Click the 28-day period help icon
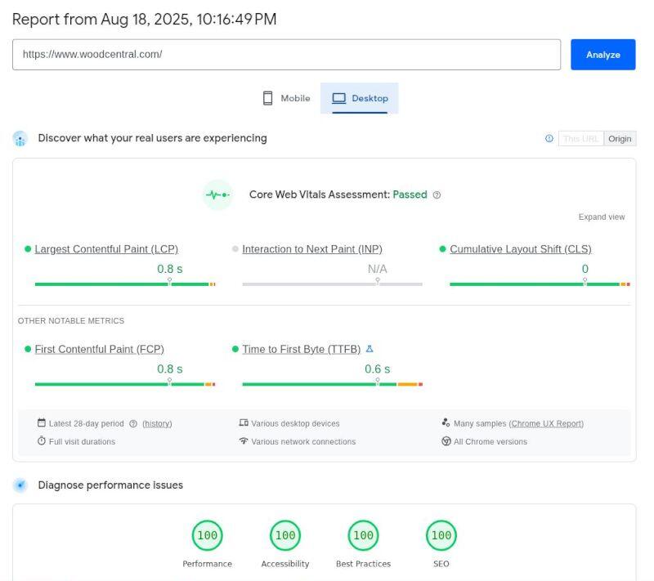Viewport: 654px width, 581px height. (133, 423)
